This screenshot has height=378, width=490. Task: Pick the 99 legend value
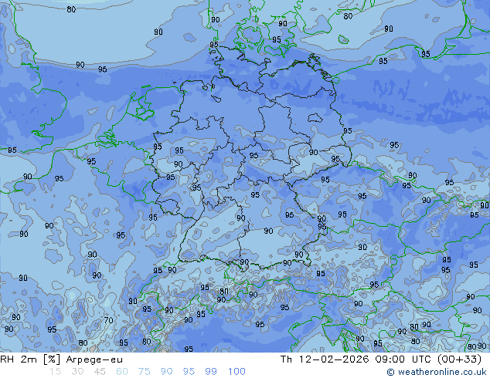[x=211, y=372]
